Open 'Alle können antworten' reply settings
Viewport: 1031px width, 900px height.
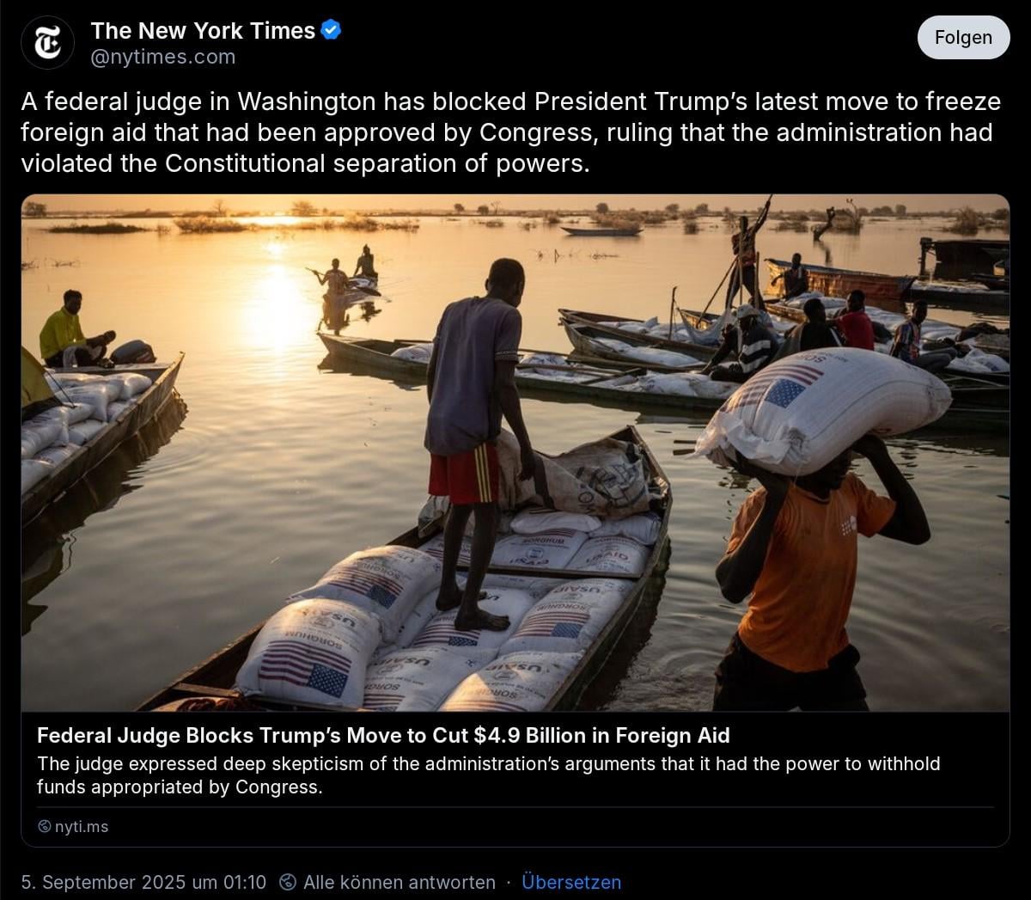tap(400, 883)
